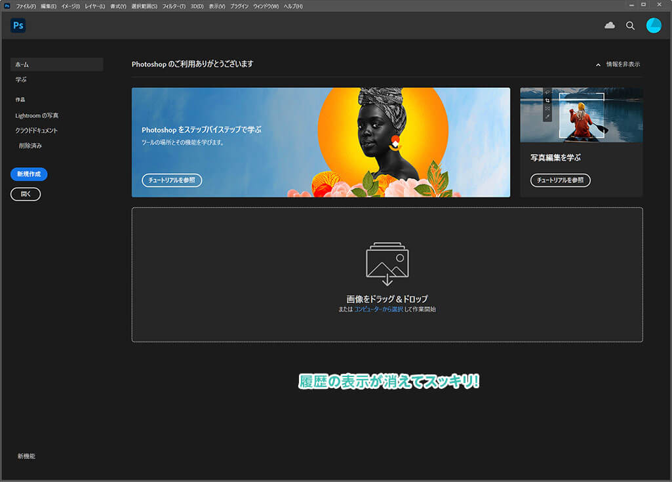Screen dimensions: 672x482
Task: Open the イメージ(I) menu
Action: [70, 7]
